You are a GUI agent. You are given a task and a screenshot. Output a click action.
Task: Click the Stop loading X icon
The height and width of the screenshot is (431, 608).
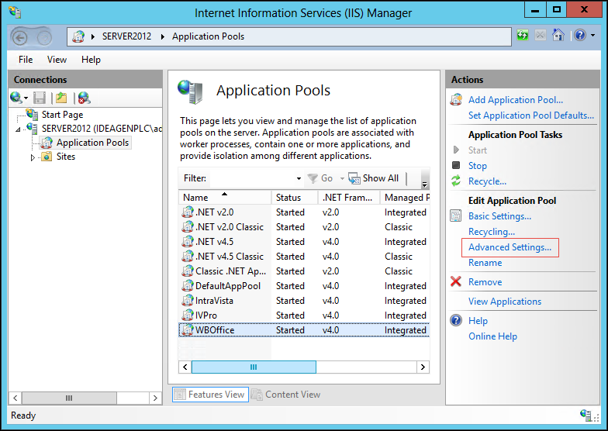540,36
